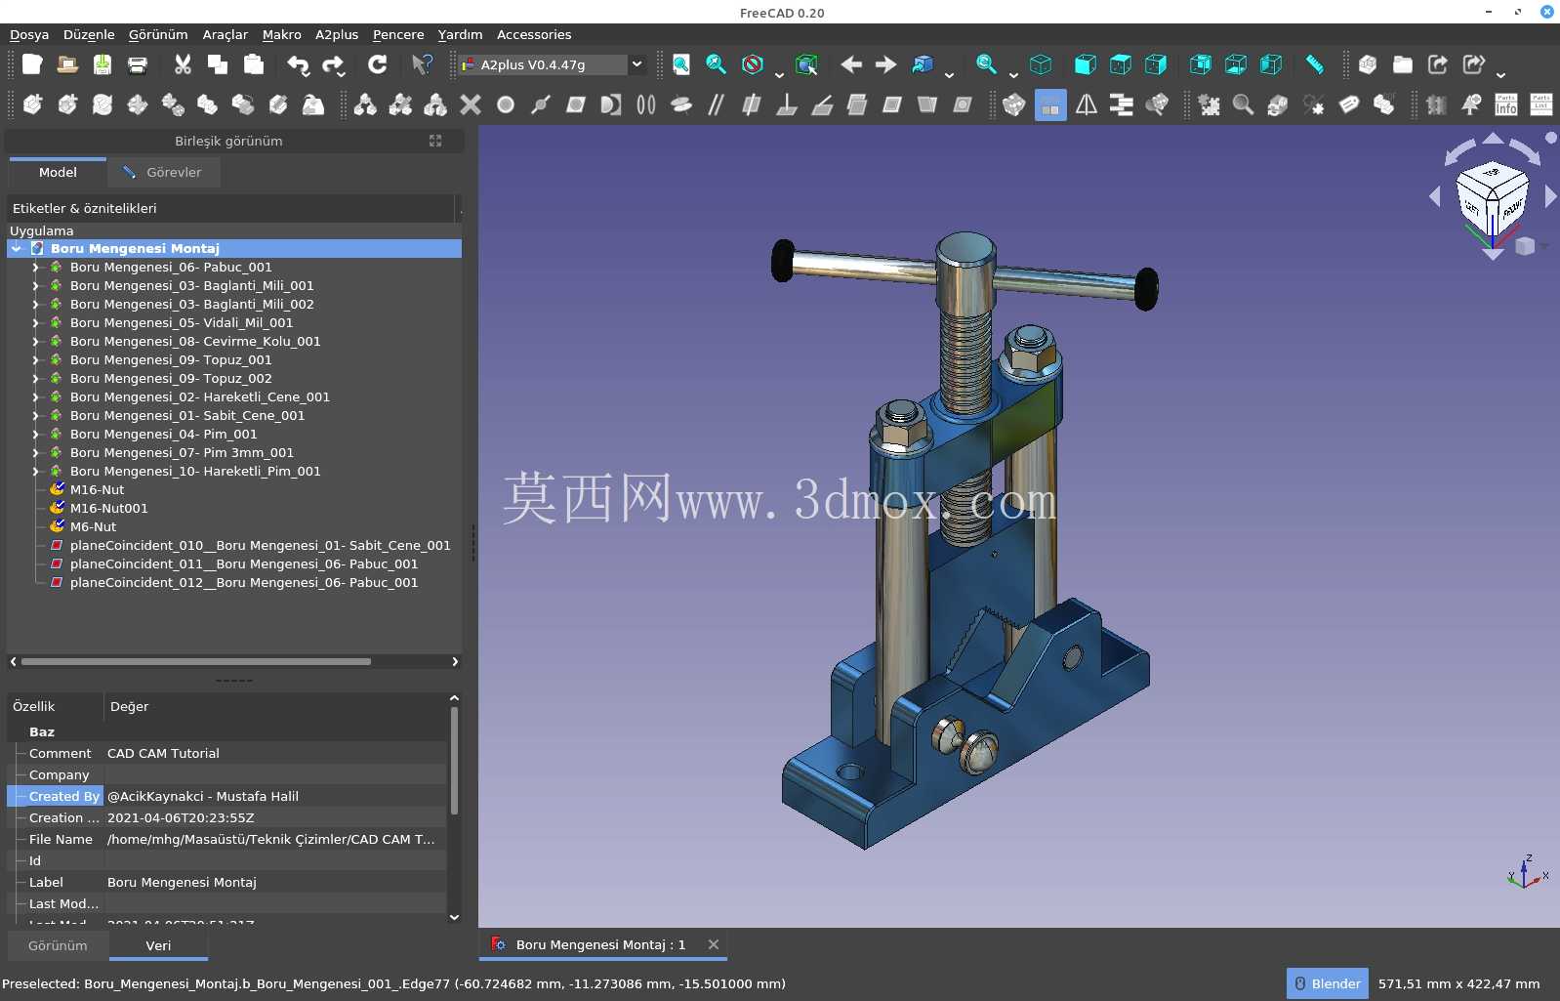Open the Accessories menu
1560x1001 pixels.
(534, 34)
